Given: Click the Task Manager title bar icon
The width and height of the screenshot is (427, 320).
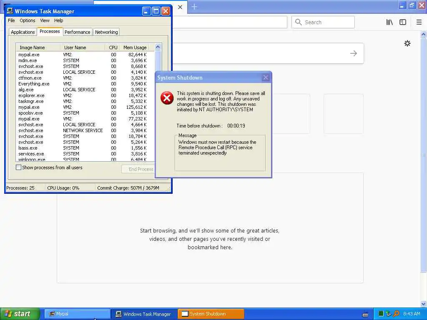Looking at the screenshot, I should [10, 11].
